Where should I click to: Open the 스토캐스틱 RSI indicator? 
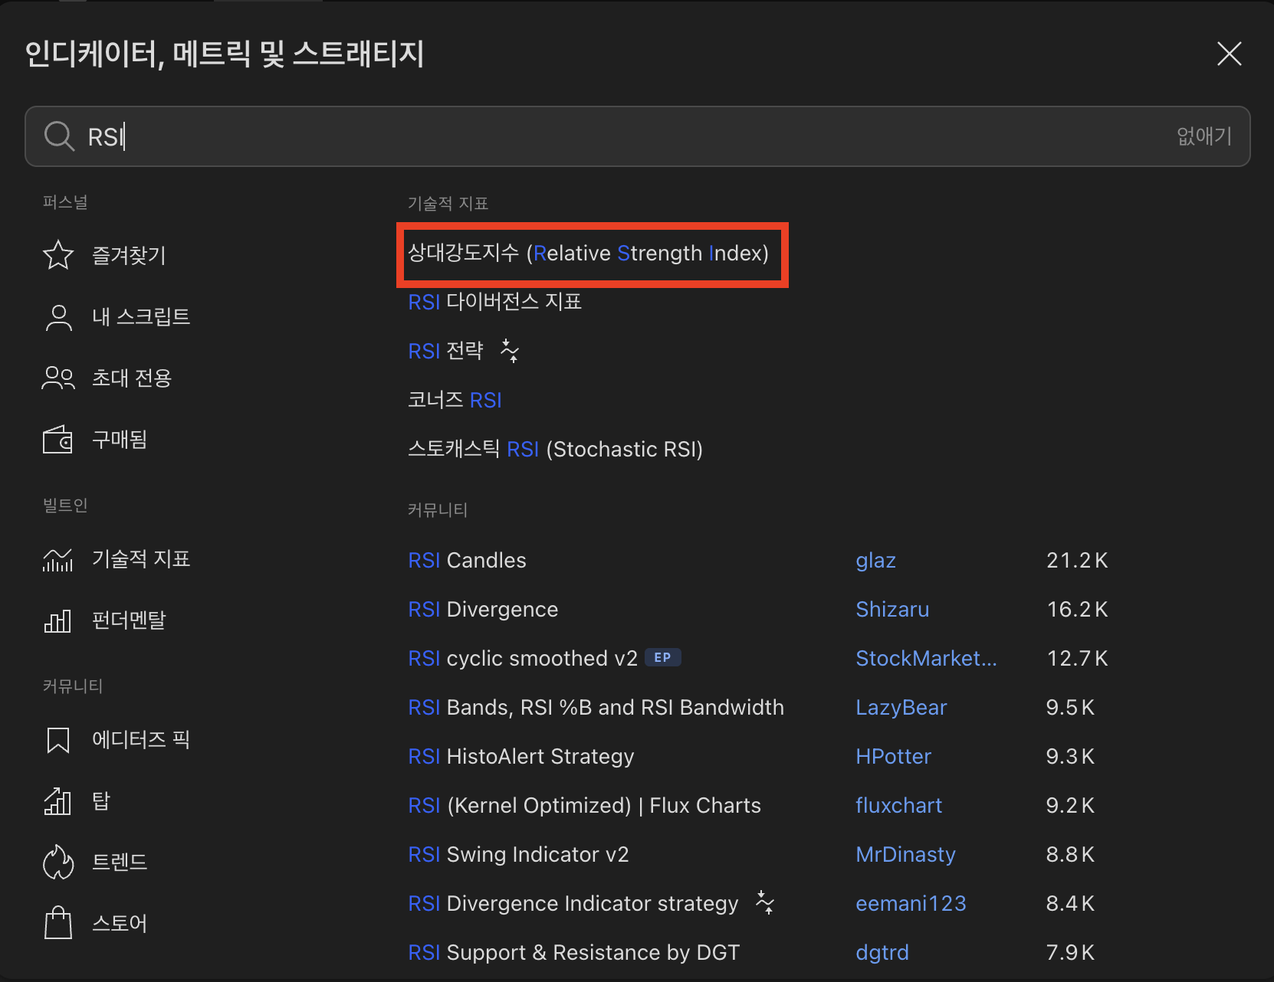coord(554,449)
